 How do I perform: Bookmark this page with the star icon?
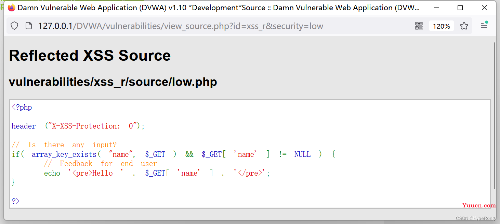(x=464, y=26)
